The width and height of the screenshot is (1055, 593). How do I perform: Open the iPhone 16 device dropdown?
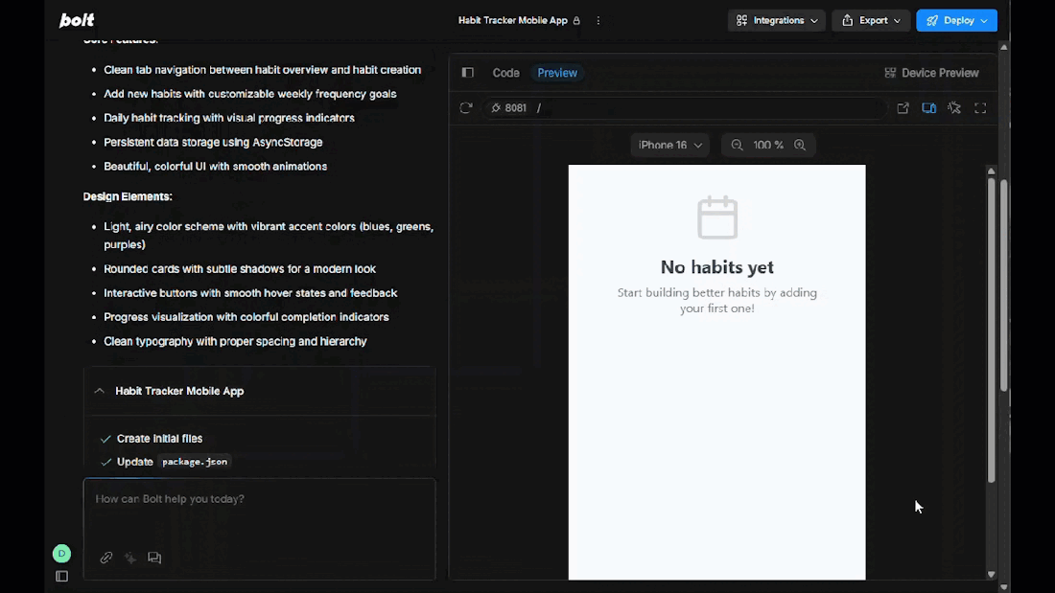point(669,146)
